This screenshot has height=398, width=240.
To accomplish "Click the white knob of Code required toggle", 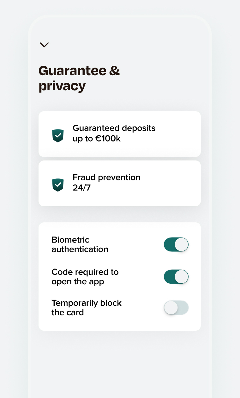I will pyautogui.click(x=182, y=277).
